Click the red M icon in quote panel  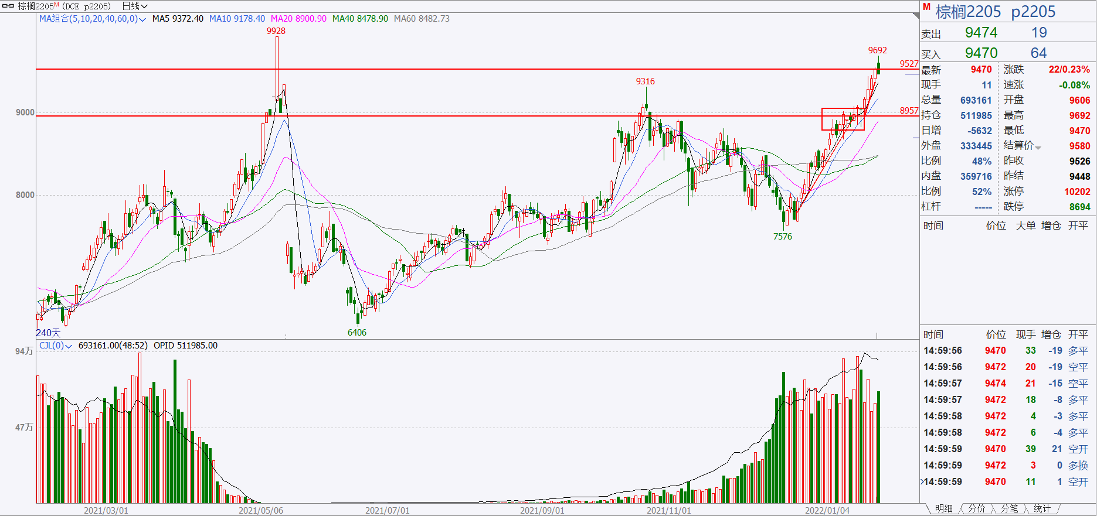pyautogui.click(x=926, y=8)
